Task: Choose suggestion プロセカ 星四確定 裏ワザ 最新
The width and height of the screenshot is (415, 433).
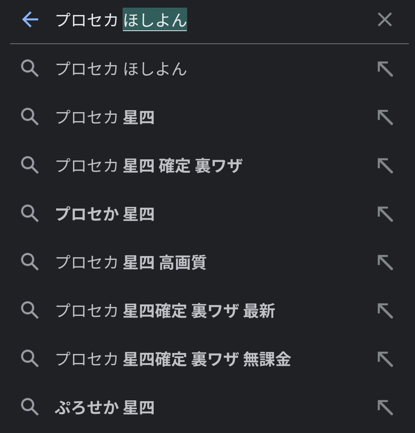Action: click(x=166, y=311)
